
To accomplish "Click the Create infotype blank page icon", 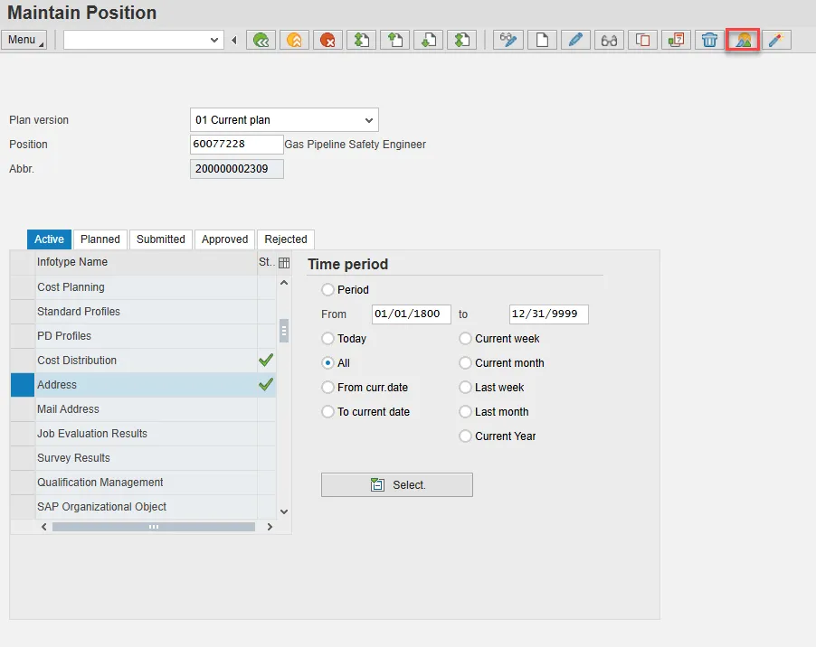I will point(541,40).
